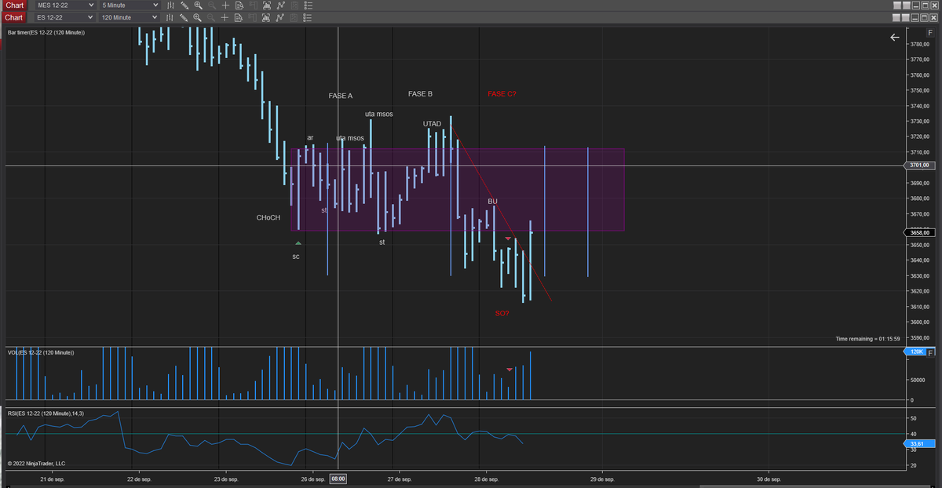Click the RSI(ES 12-22 (120 Minute),14,3) label
942x488 pixels.
pos(45,413)
